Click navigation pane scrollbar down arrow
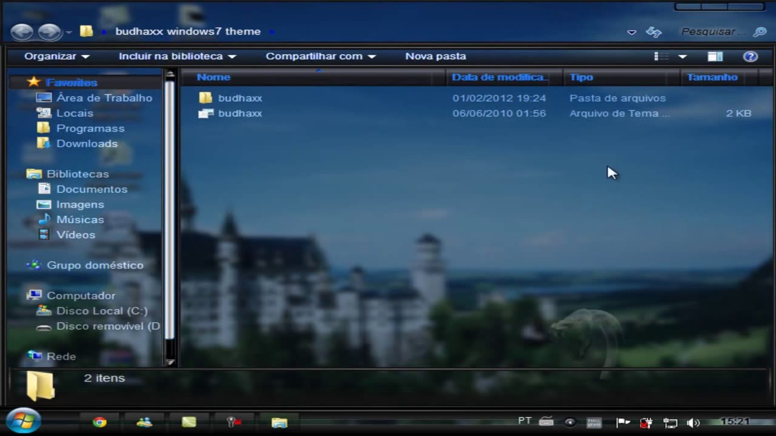The image size is (776, 436). pyautogui.click(x=170, y=362)
